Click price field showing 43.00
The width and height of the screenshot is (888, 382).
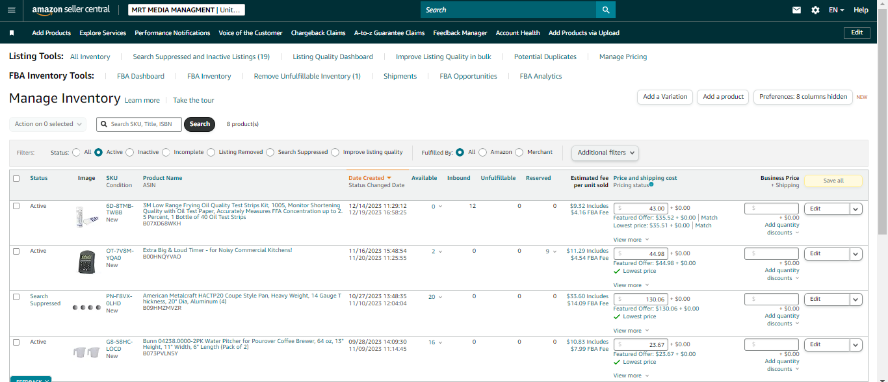pos(640,209)
